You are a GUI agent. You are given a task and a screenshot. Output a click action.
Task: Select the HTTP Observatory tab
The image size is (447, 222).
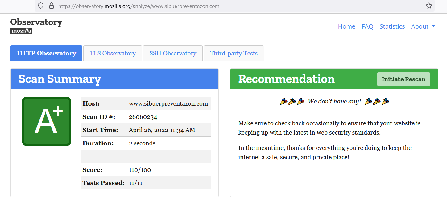pos(46,53)
